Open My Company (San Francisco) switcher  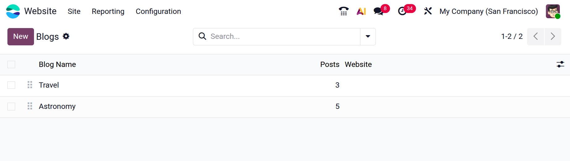click(488, 11)
